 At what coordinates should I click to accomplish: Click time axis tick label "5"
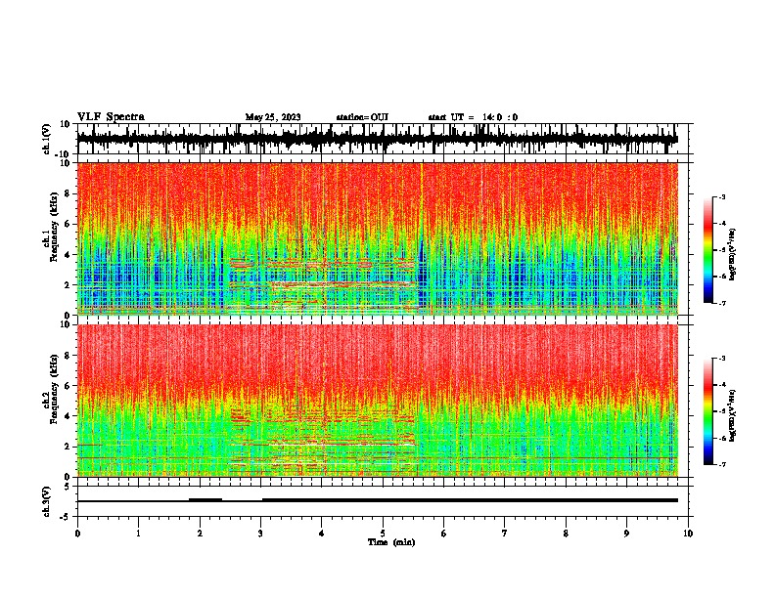click(383, 534)
